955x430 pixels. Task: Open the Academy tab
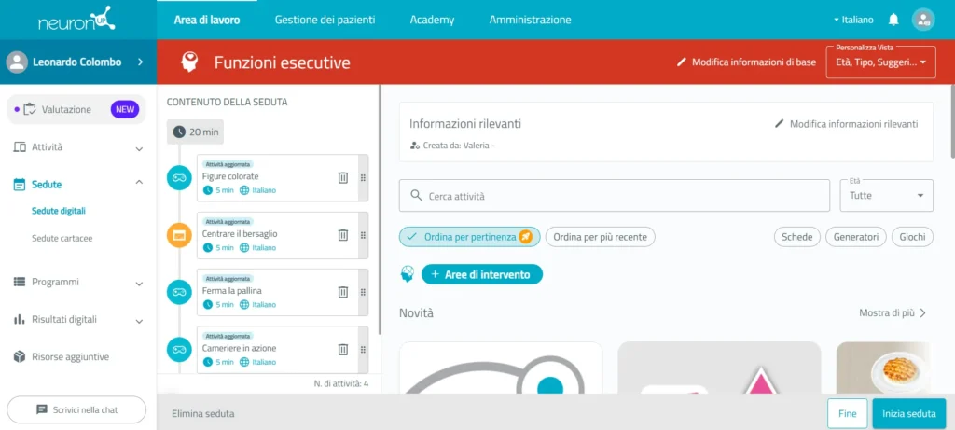pos(432,20)
